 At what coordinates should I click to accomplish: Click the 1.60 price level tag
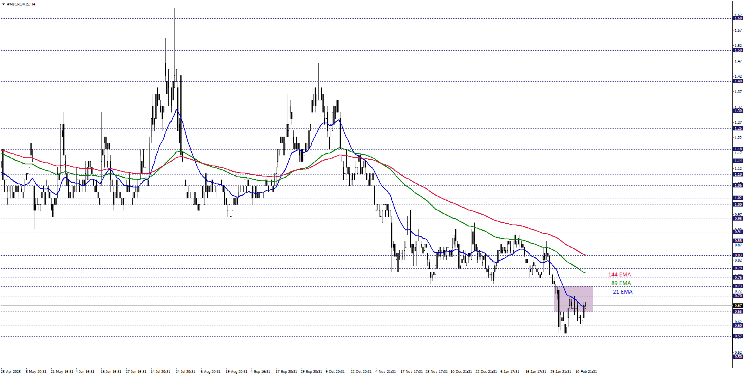[738, 18]
